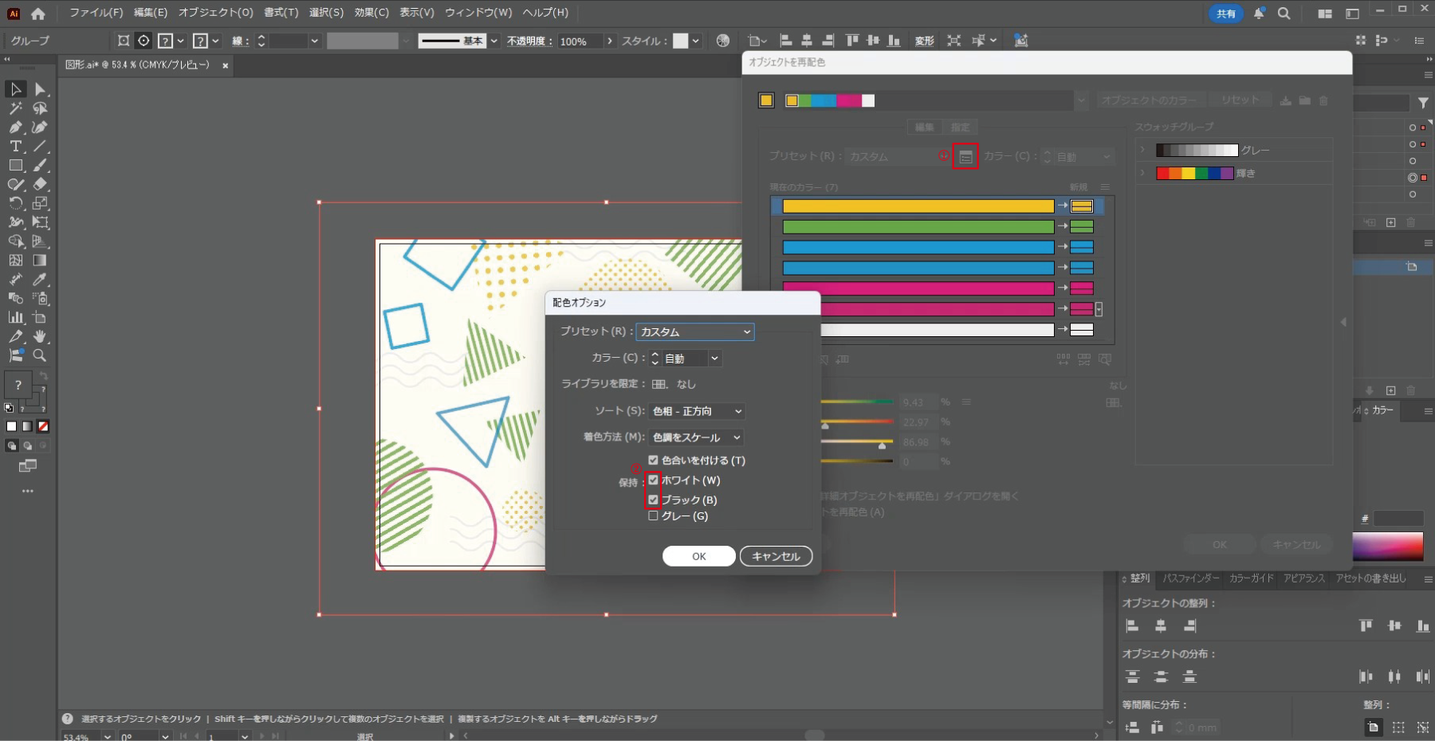
Task: Select the Hand tool
Action: coord(40,336)
